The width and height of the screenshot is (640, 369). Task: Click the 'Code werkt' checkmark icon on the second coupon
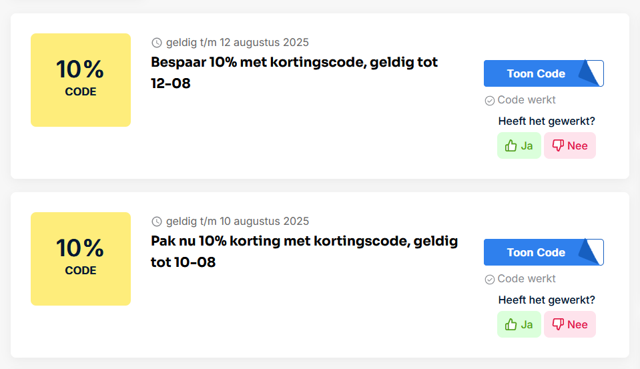click(490, 279)
